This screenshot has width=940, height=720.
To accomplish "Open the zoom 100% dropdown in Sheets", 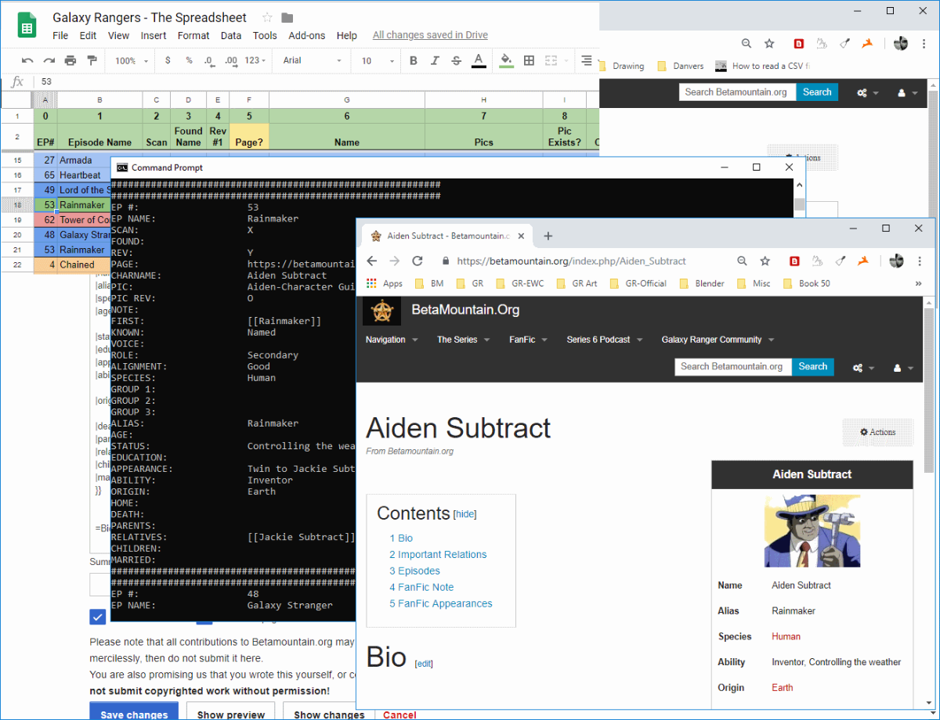I will click(131, 60).
